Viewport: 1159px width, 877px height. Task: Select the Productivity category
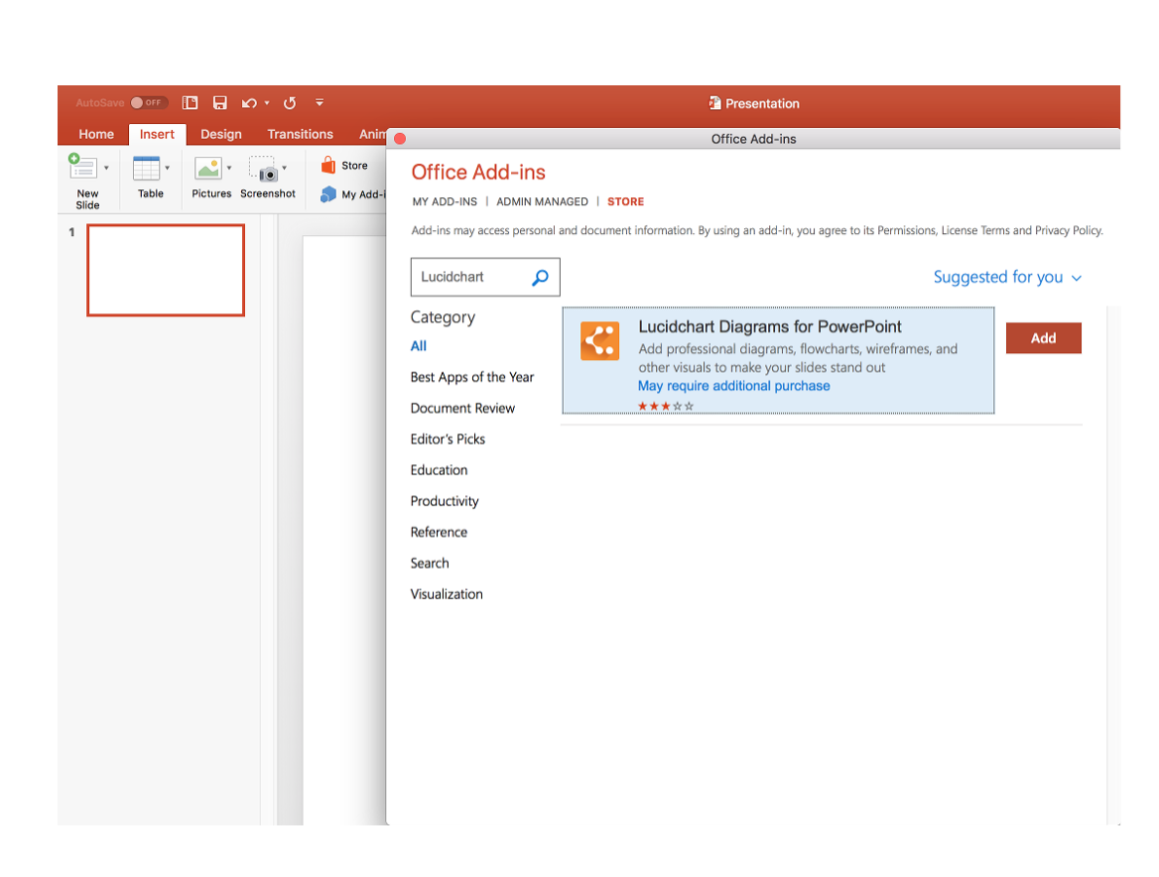[445, 501]
